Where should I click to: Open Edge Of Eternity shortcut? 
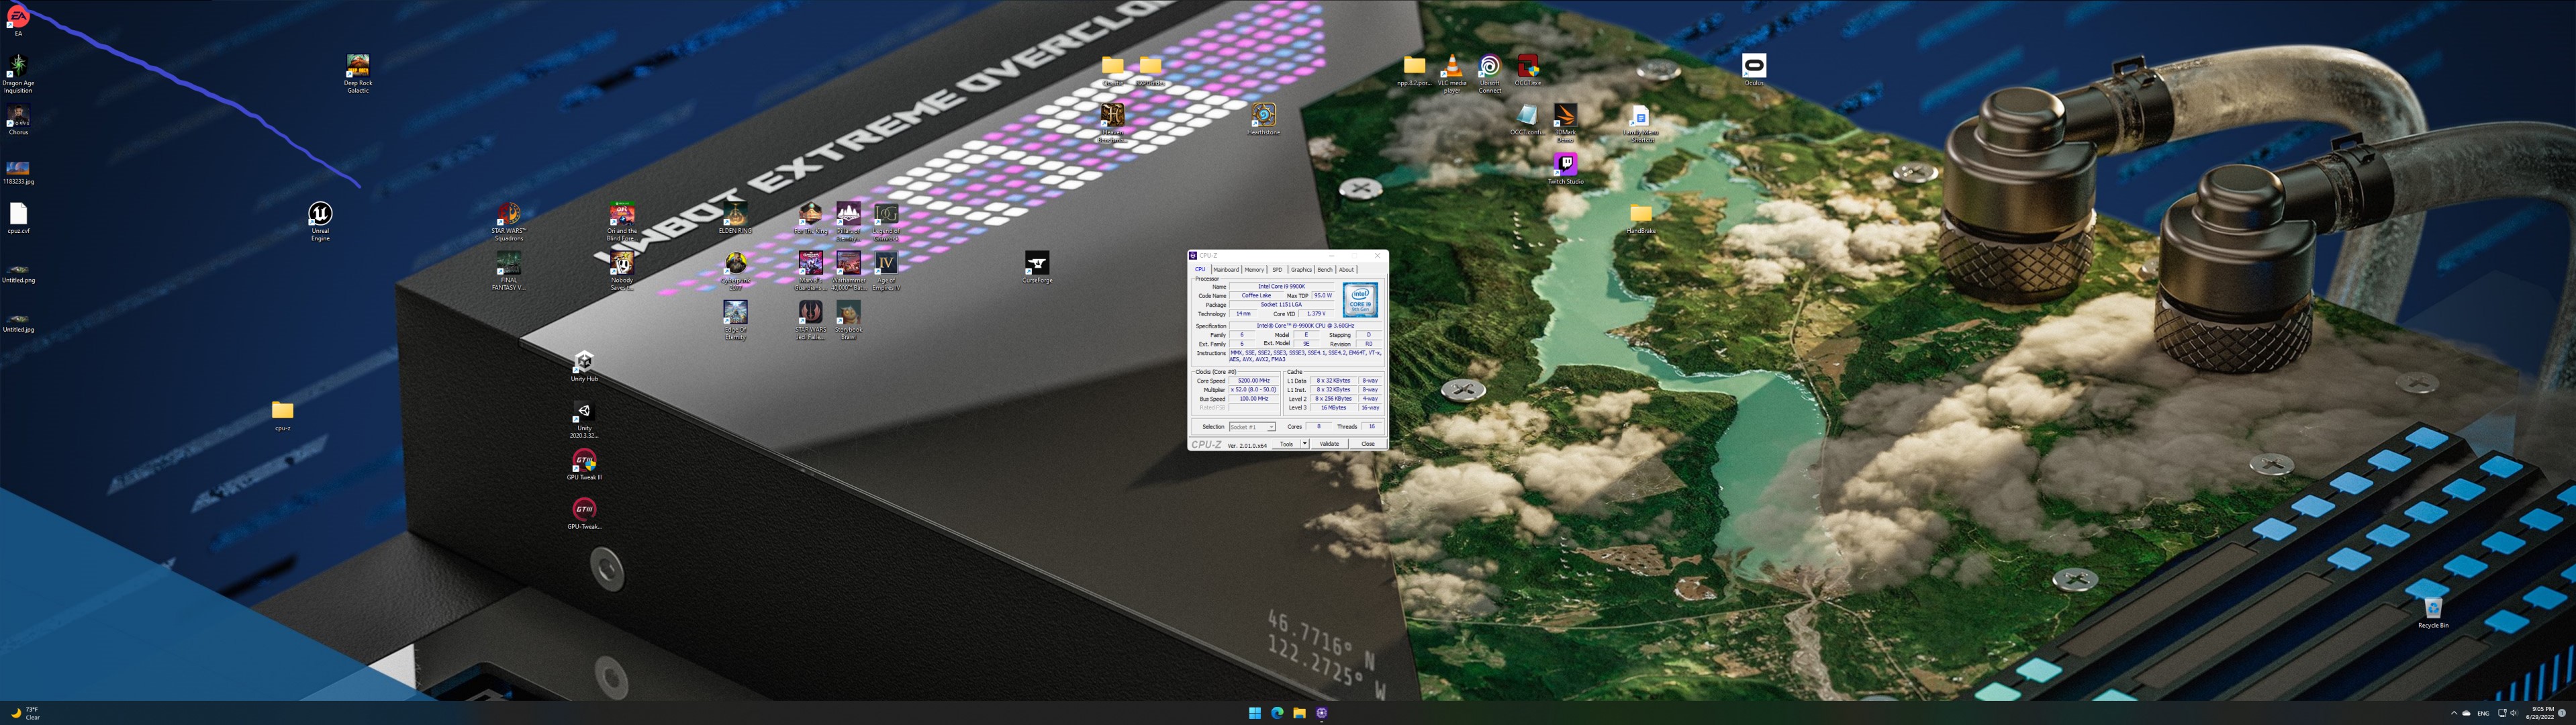tap(735, 320)
